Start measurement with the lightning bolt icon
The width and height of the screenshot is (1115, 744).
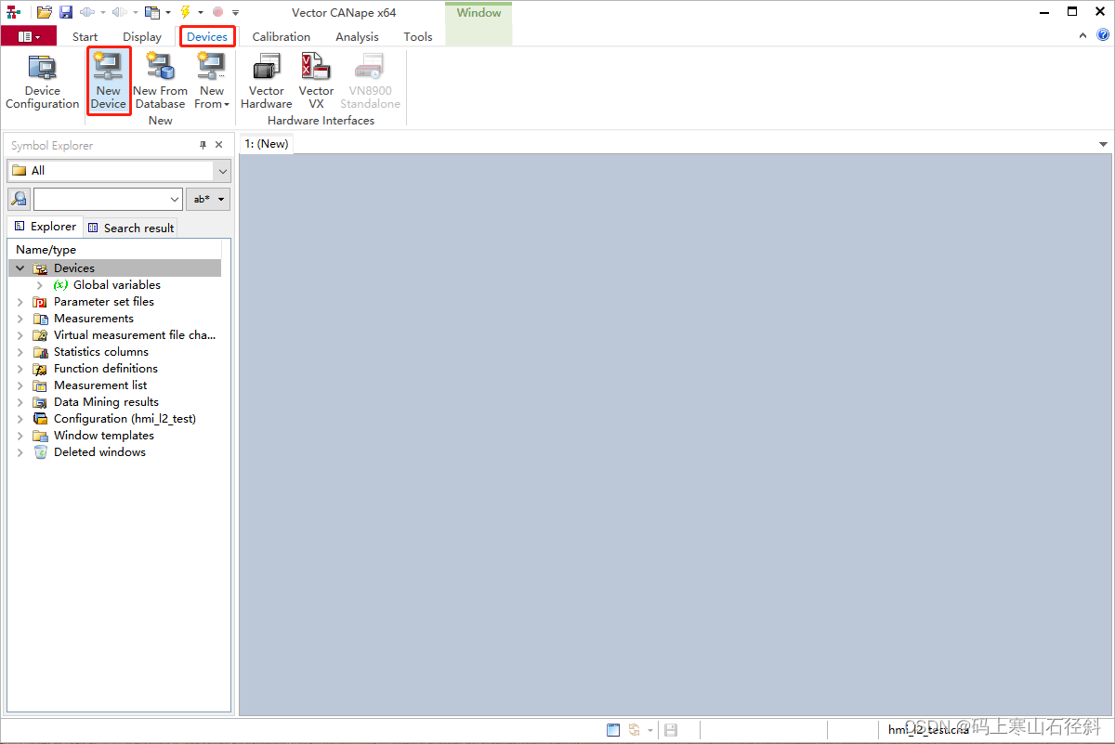point(185,12)
